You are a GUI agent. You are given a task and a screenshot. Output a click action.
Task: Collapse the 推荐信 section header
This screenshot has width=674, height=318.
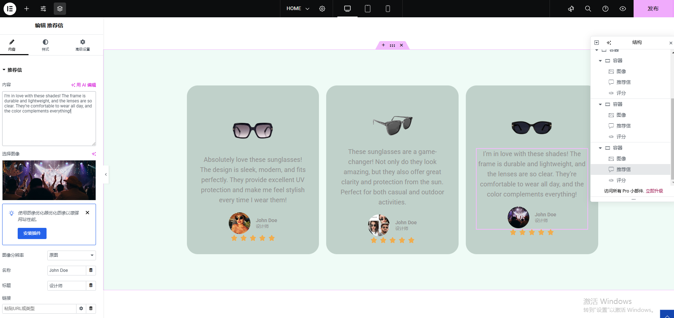click(12, 70)
